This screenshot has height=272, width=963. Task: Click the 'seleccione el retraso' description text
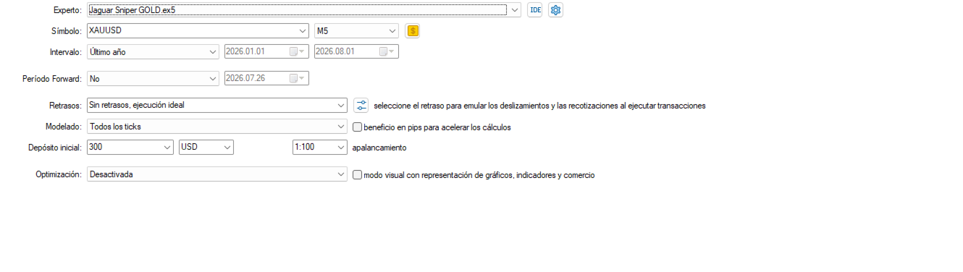(539, 106)
